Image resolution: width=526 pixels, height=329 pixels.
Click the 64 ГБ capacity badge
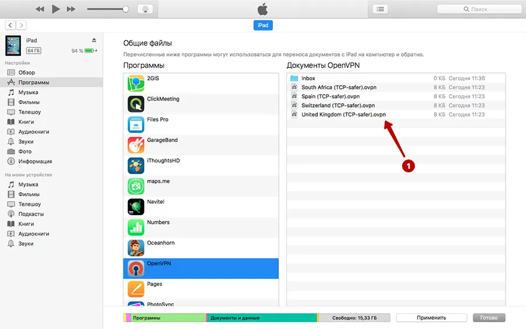click(33, 51)
